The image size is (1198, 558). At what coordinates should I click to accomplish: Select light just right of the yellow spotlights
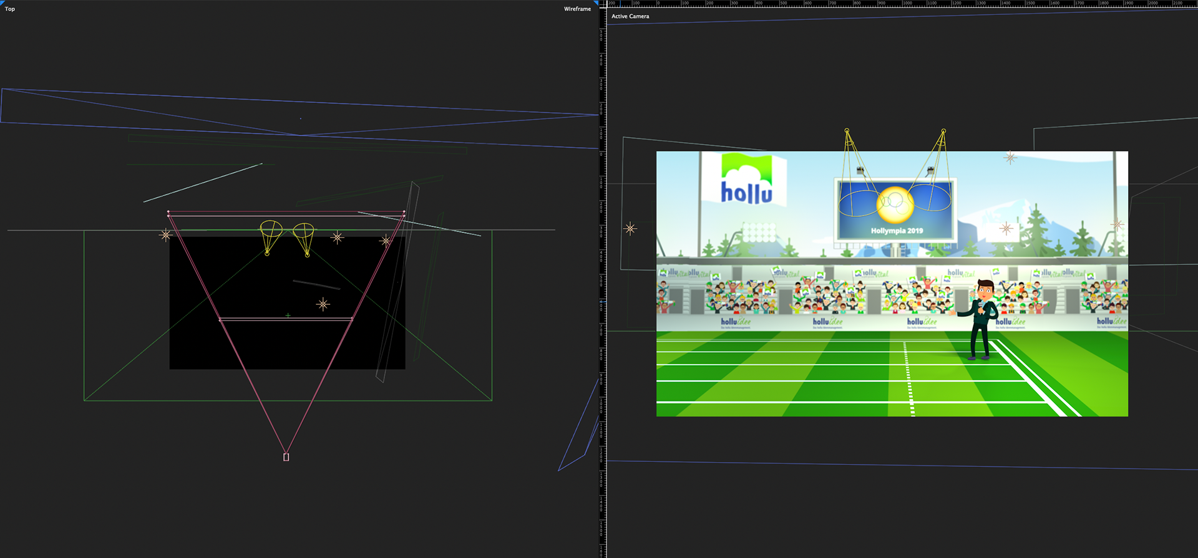[x=337, y=237]
